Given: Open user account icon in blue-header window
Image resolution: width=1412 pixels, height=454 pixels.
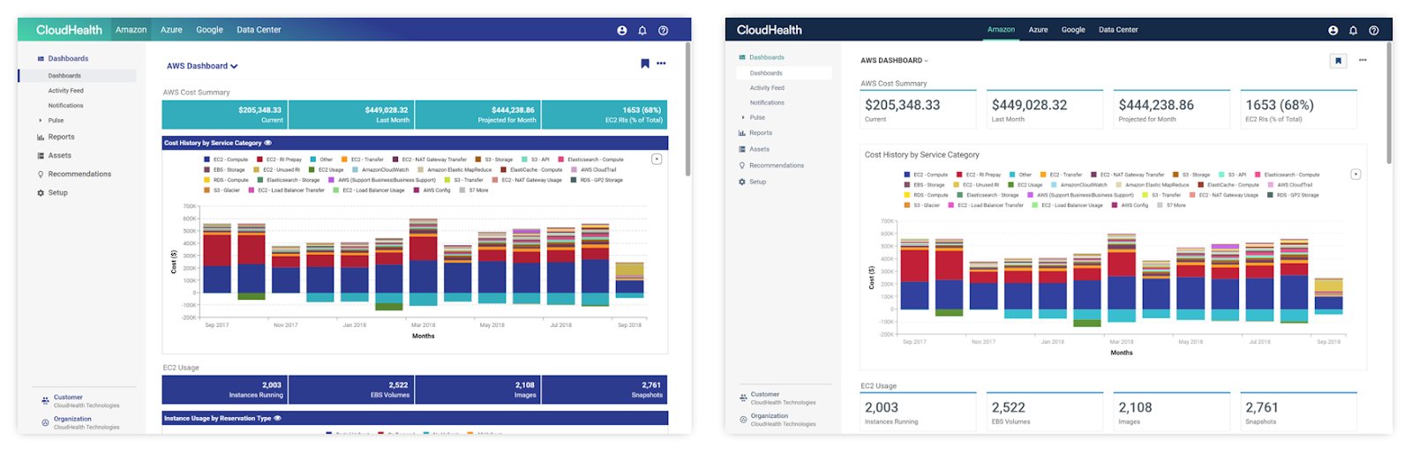Looking at the screenshot, I should 621,30.
